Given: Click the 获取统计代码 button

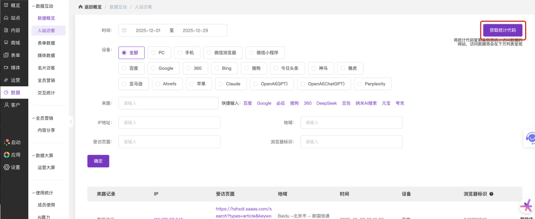Looking at the screenshot, I should (502, 30).
